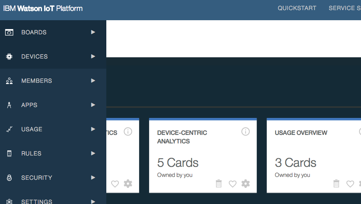This screenshot has width=361, height=204.
Task: Open settings gear on Device-Centric Analytics card
Action: 245,183
